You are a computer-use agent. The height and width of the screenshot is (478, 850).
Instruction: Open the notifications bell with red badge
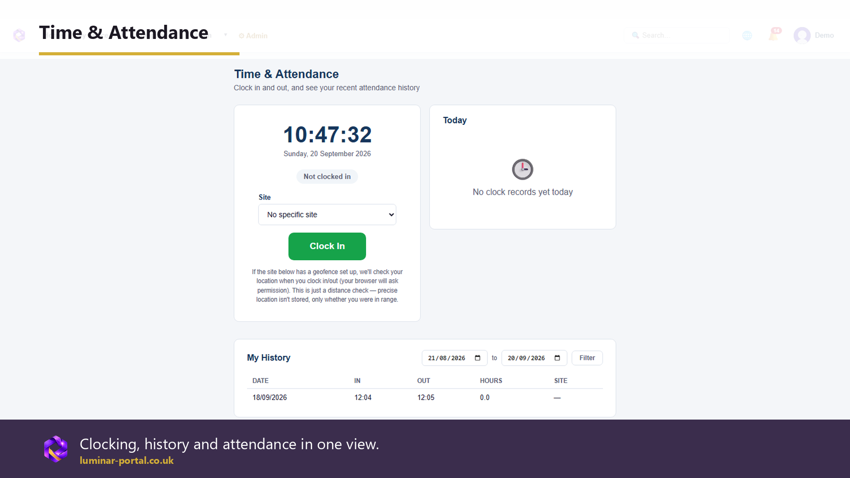point(774,35)
